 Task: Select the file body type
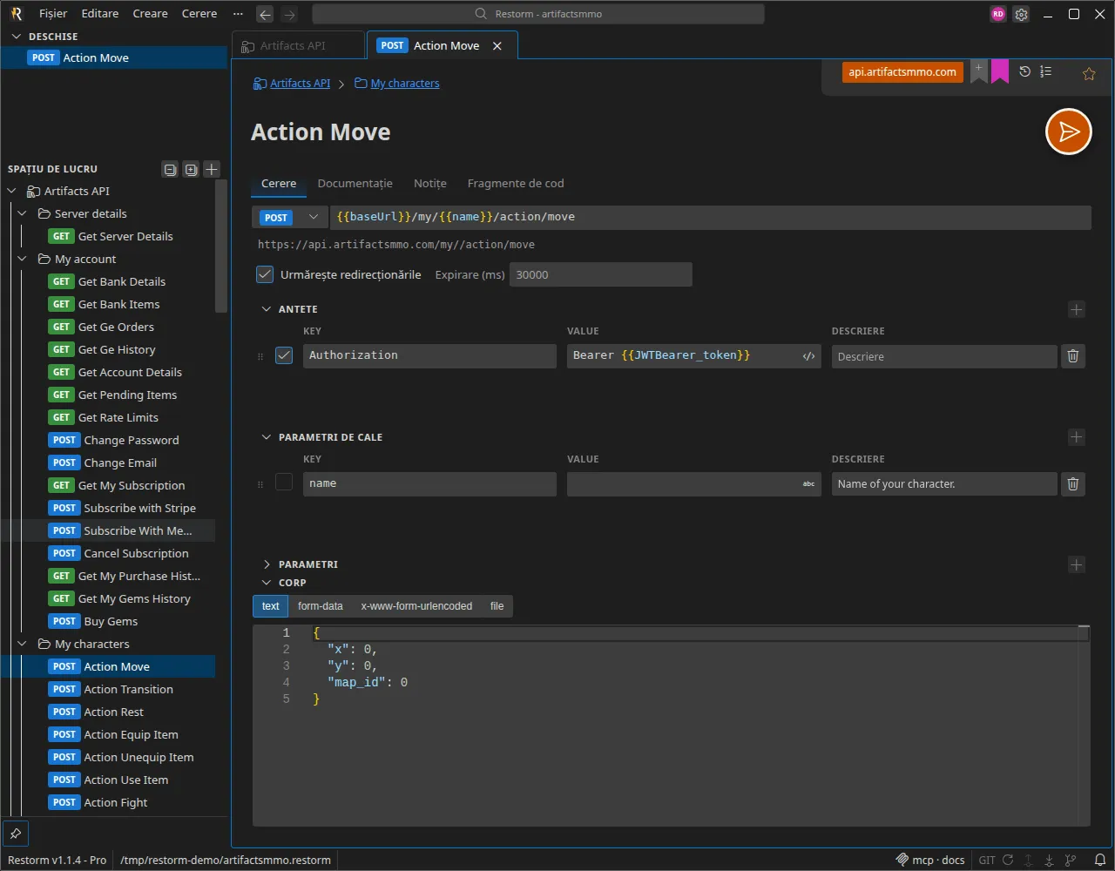coord(497,606)
